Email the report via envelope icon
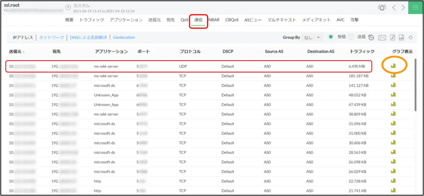424x196 pixels. point(382,38)
